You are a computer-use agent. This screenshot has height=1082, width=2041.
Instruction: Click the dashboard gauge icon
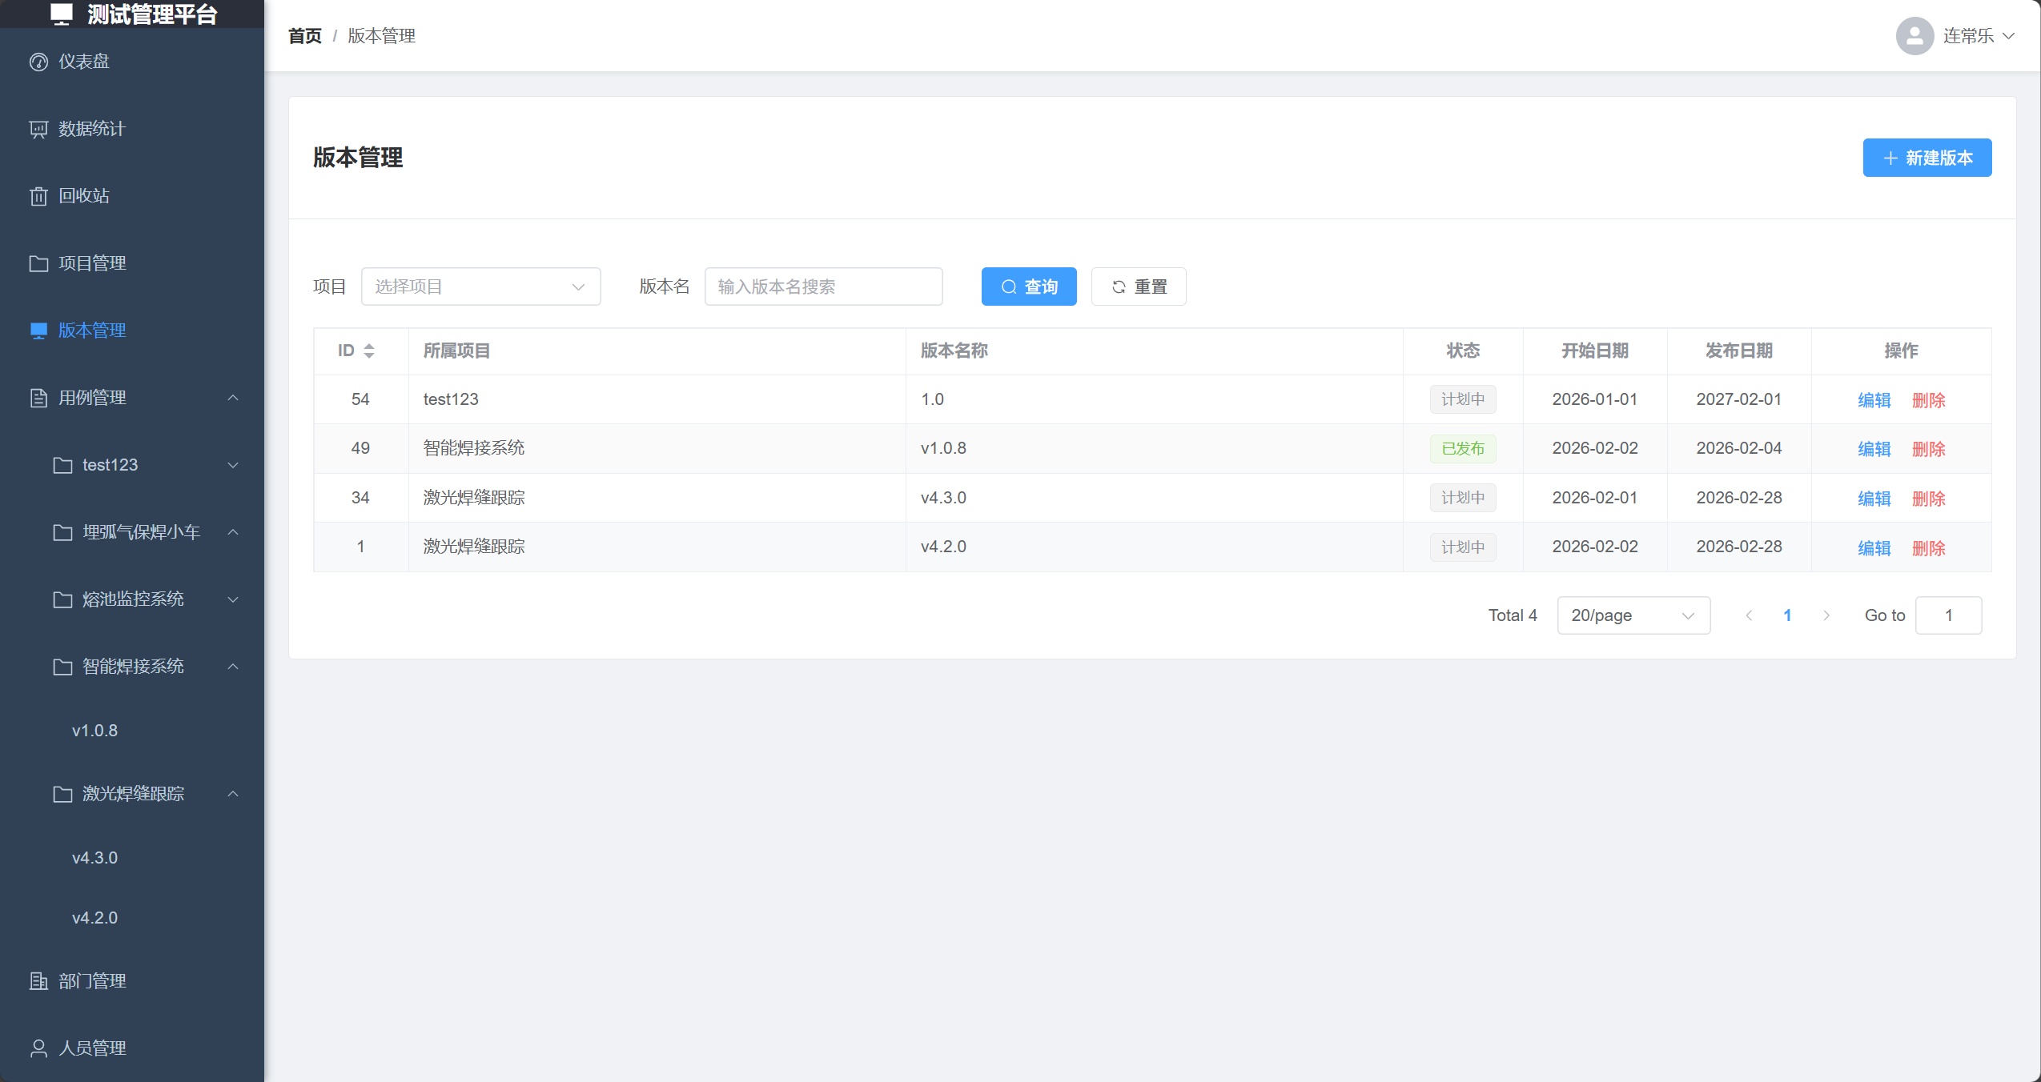[38, 62]
